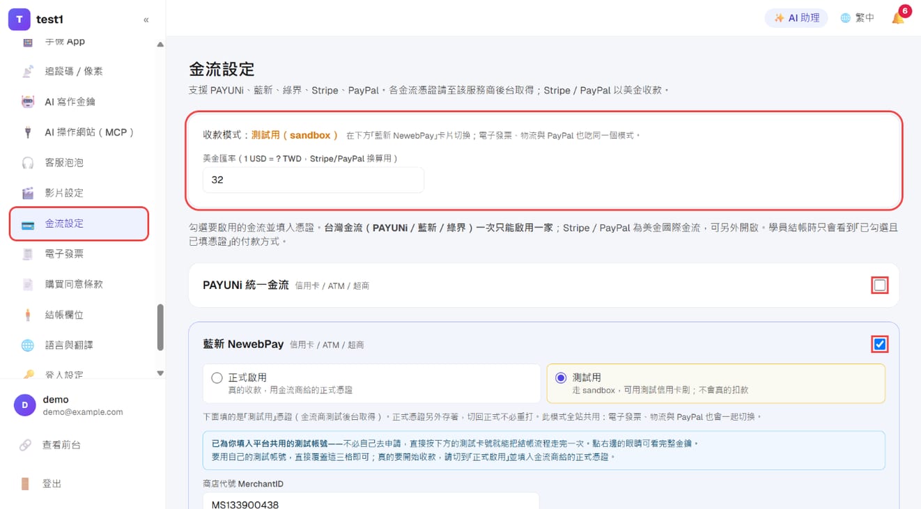Click the 美金匯率 exchange rate field

click(314, 180)
